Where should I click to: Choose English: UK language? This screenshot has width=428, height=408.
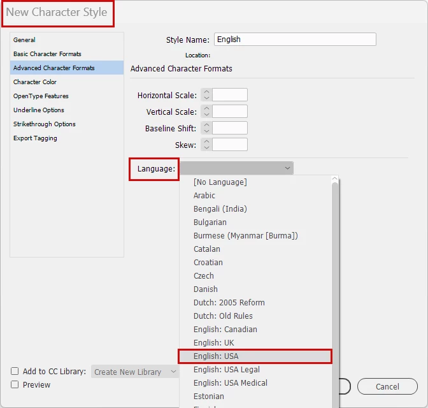255,343
